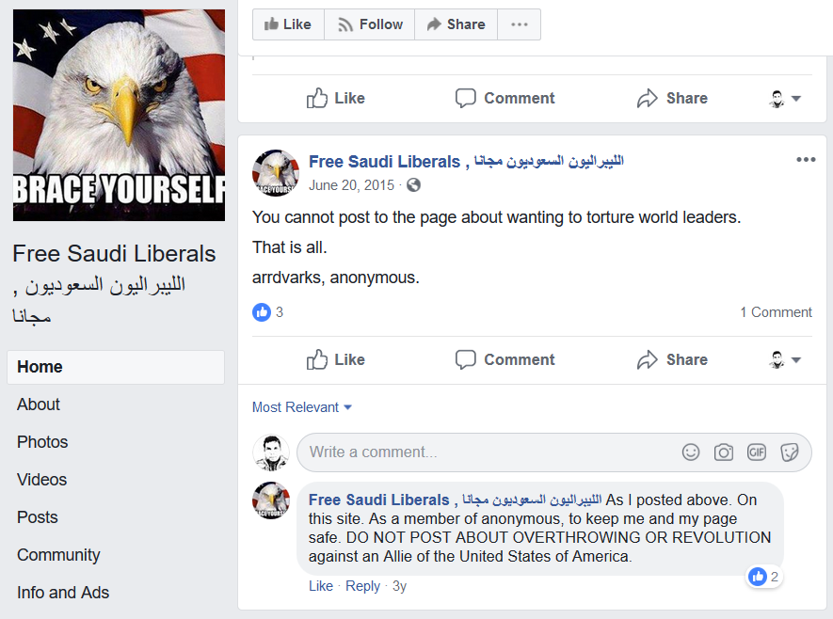Viewport: 833px width, 619px height.
Task: Open the profile selector dropdown on the upper post
Action: tap(785, 99)
